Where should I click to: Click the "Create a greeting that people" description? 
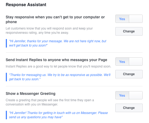(50, 102)
